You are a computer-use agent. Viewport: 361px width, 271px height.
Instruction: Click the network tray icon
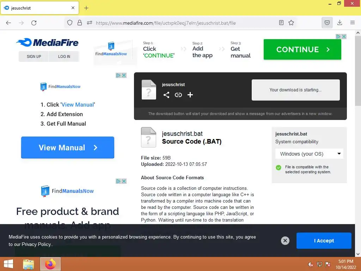click(x=319, y=264)
